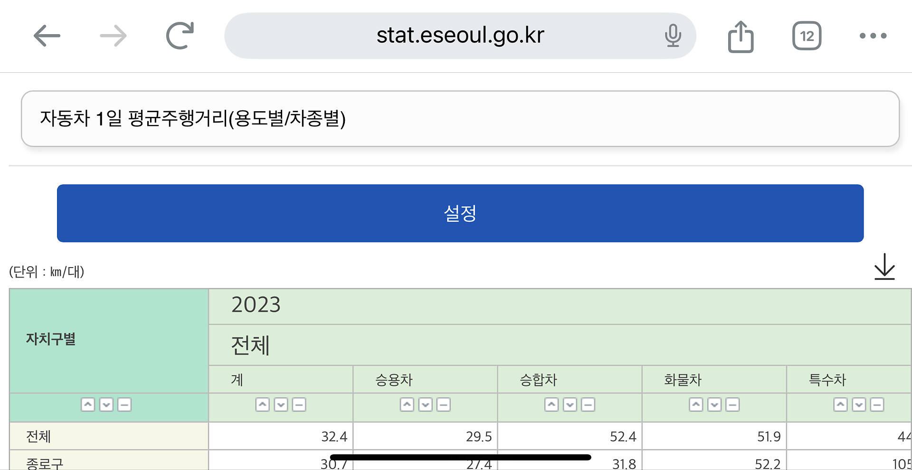This screenshot has width=912, height=470.
Task: Download the table with the arrow icon
Action: coord(884,267)
